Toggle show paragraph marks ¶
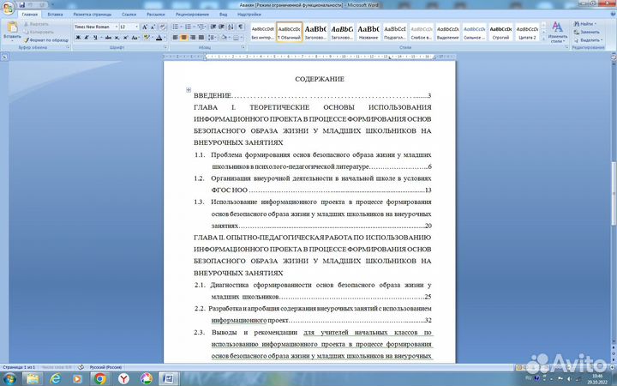This screenshot has height=386, width=617. click(x=240, y=27)
